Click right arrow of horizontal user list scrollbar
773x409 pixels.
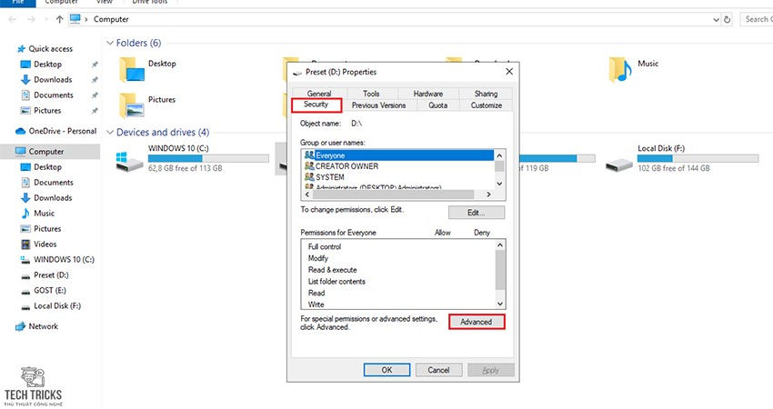(488, 195)
